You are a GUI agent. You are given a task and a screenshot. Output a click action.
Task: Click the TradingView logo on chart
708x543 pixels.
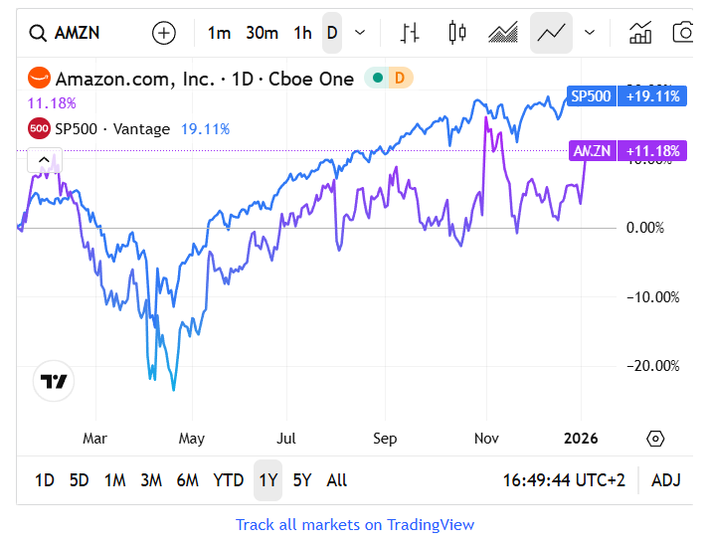(54, 381)
